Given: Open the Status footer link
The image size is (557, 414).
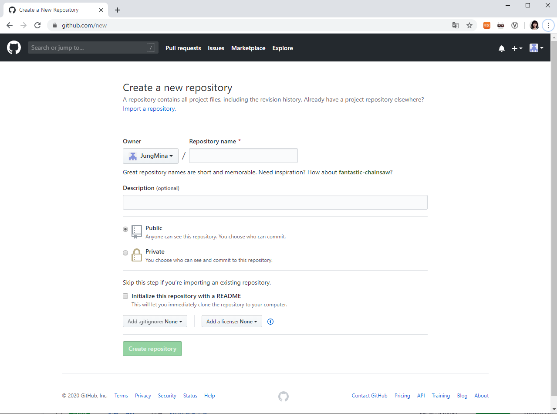Looking at the screenshot, I should click(x=190, y=396).
